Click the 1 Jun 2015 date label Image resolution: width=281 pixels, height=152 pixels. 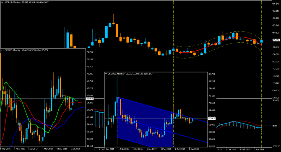pyautogui.click(x=109, y=149)
